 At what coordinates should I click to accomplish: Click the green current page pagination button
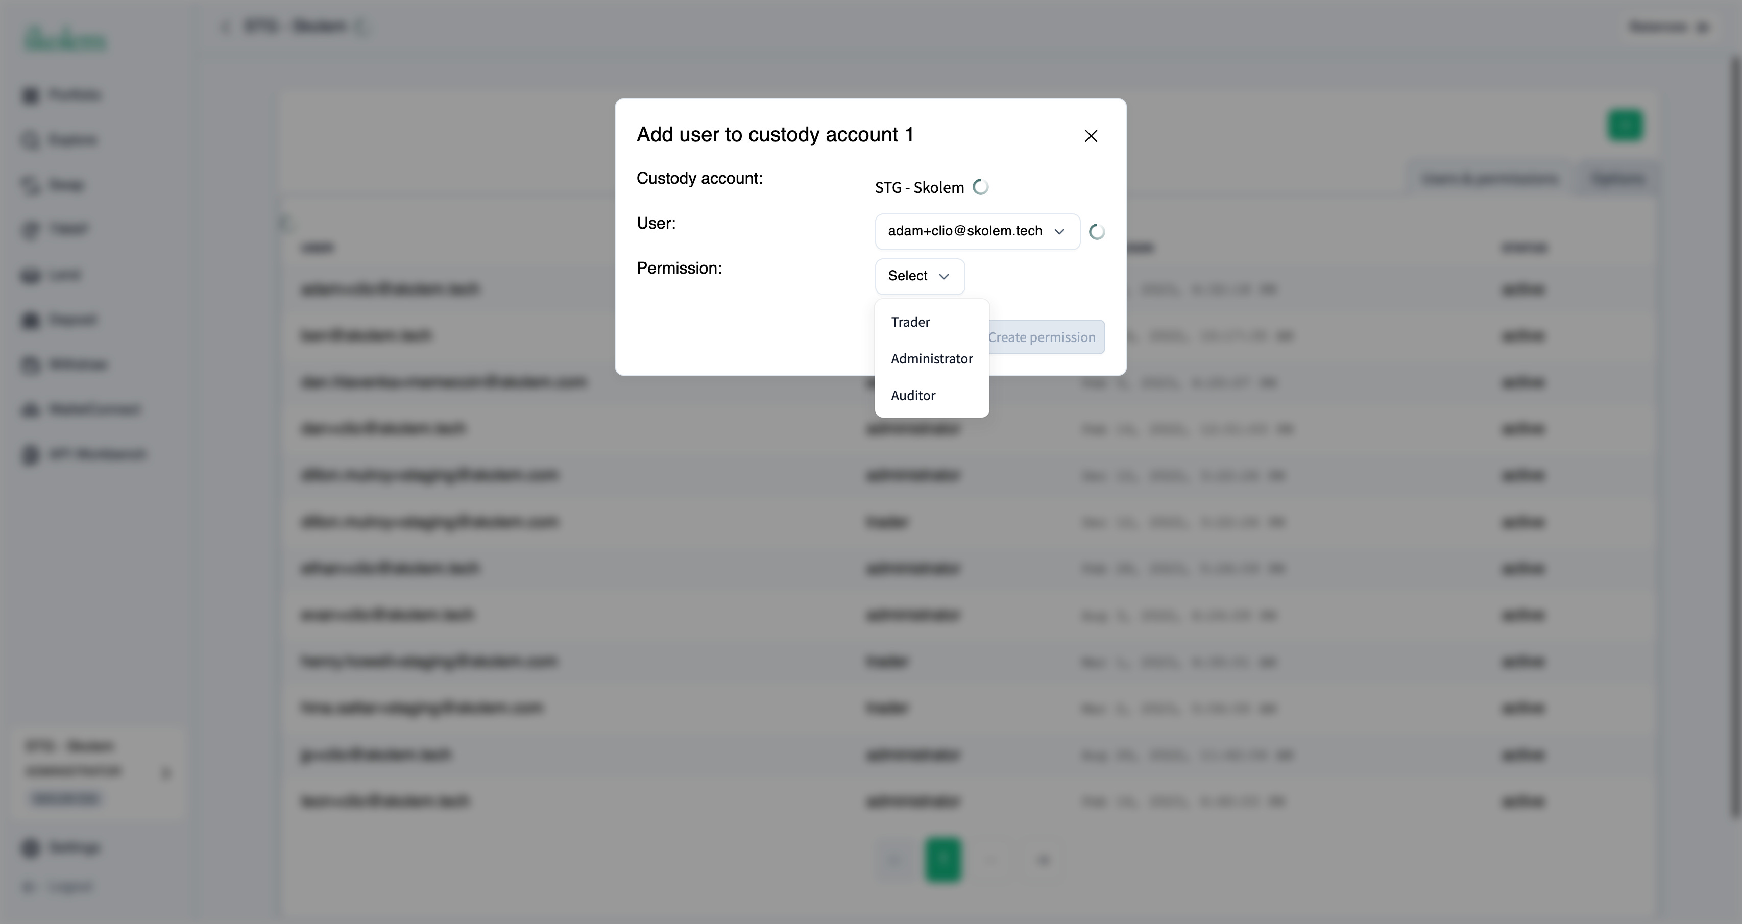point(942,860)
